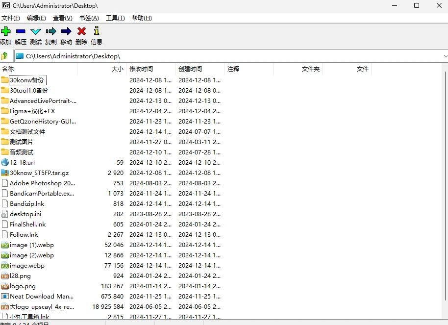Click the Copy (复制) arrow icon
This screenshot has width=448, height=325.
click(51, 31)
